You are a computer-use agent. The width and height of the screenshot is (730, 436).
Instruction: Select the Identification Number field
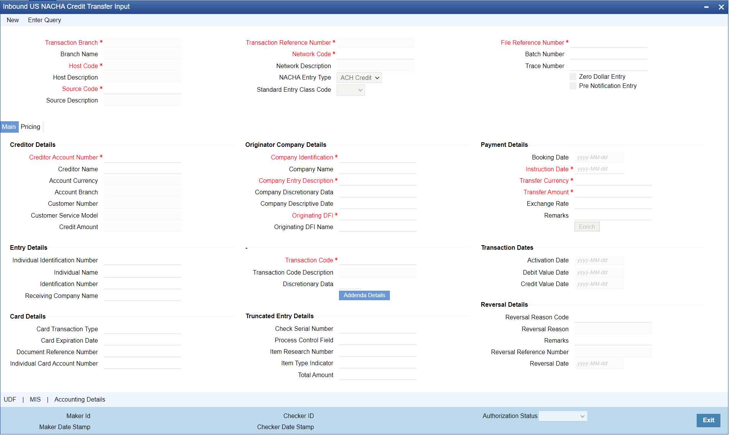[x=142, y=284]
